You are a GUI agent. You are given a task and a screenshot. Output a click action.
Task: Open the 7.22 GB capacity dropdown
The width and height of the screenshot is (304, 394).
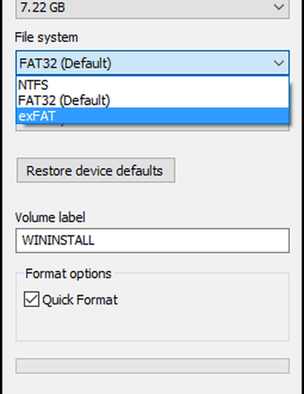point(152,8)
